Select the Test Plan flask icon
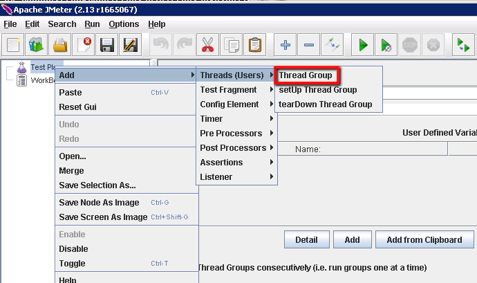The width and height of the screenshot is (477, 283). coord(21,67)
